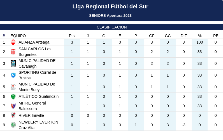Click the CLASIFICACIÓN section header bar

(112, 27)
